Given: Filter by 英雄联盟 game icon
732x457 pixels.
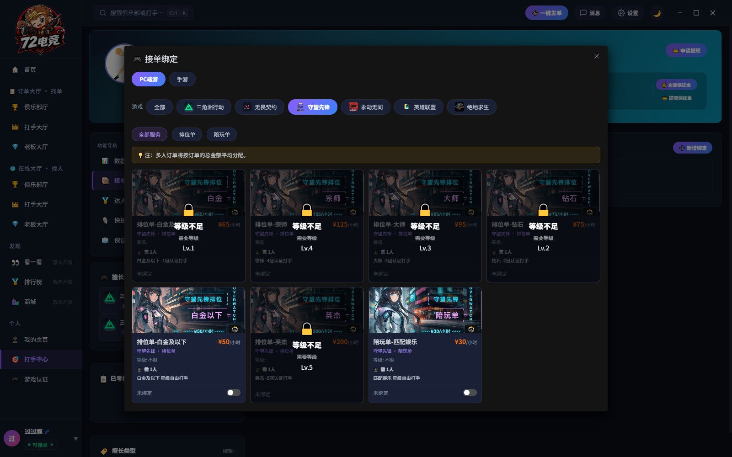Looking at the screenshot, I should coord(406,107).
